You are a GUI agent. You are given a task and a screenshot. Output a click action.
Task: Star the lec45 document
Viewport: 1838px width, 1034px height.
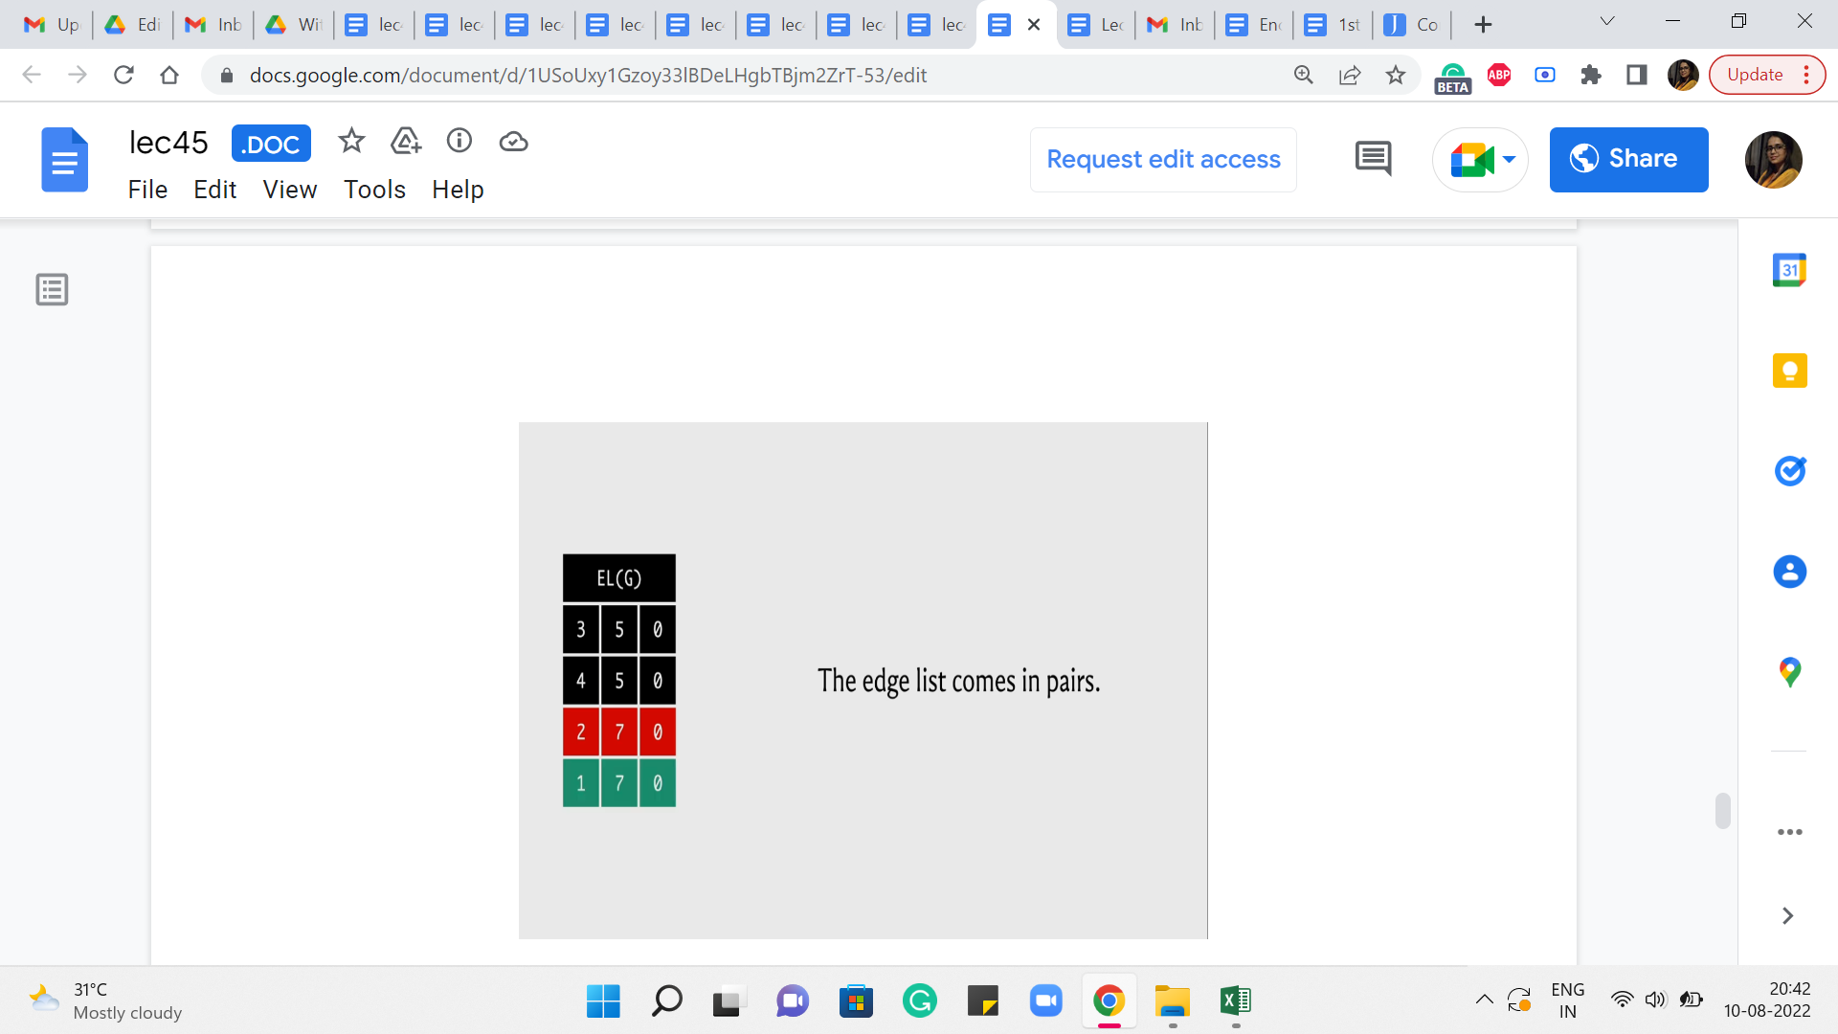351,142
